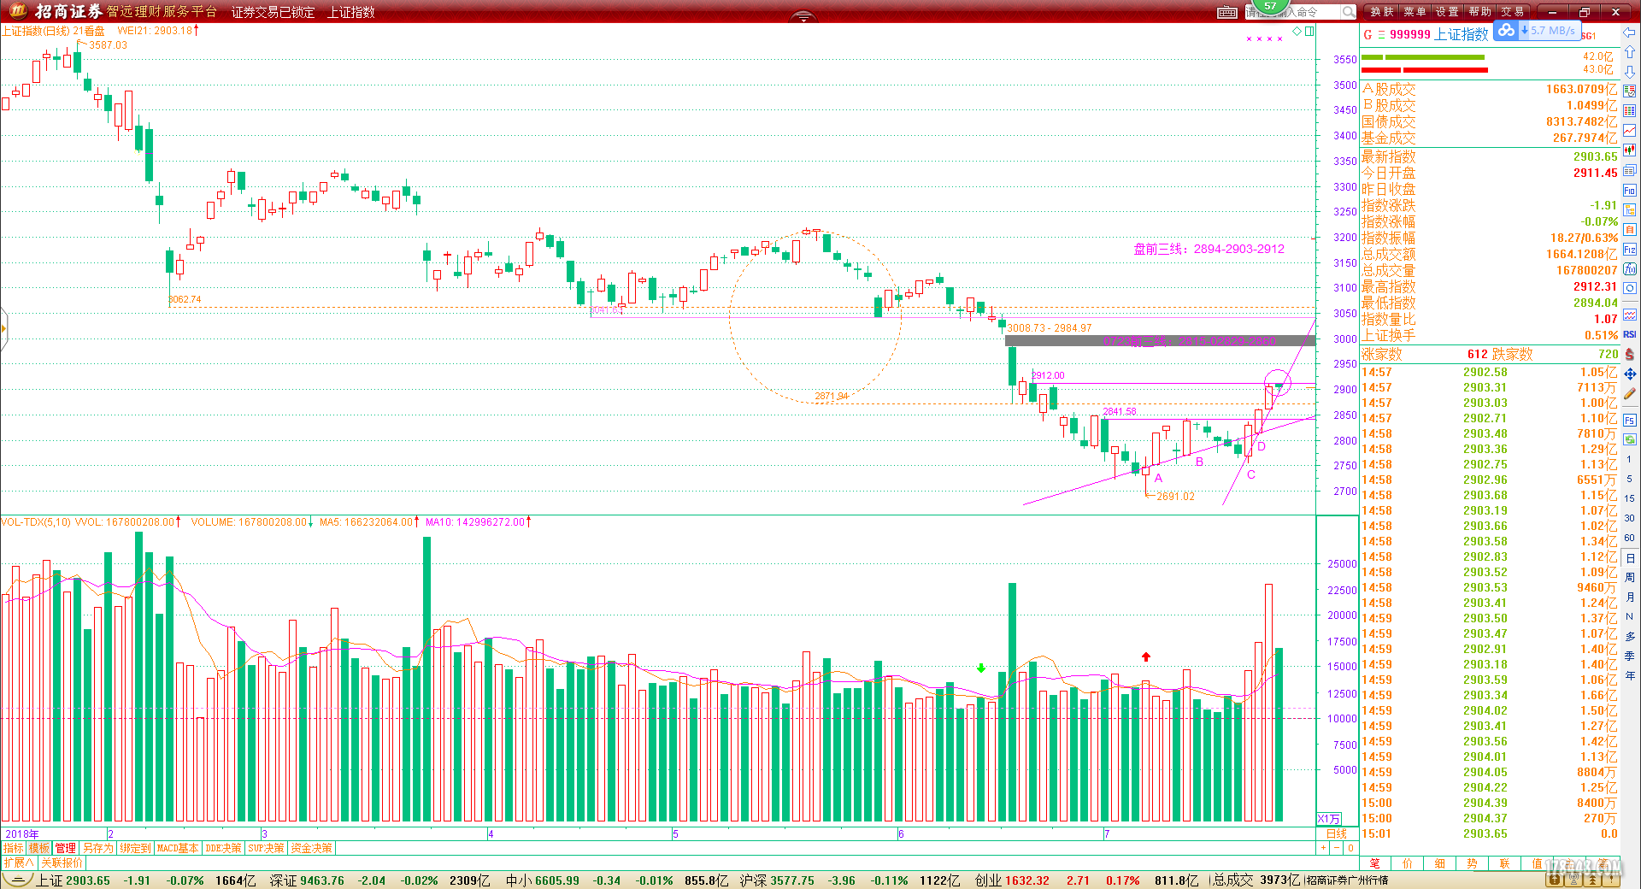Switch to the 势 trend tab
This screenshot has width=1641, height=889.
click(x=1473, y=863)
